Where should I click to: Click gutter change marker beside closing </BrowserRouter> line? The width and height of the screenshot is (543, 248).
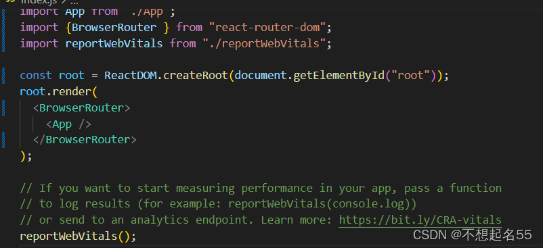3,140
